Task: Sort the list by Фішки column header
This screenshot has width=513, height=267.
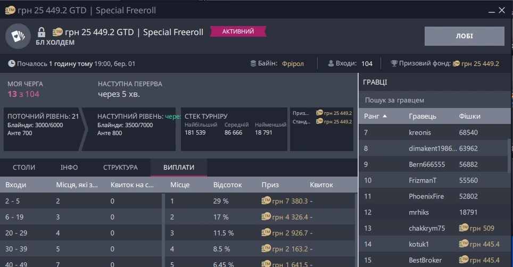Action: (469, 116)
